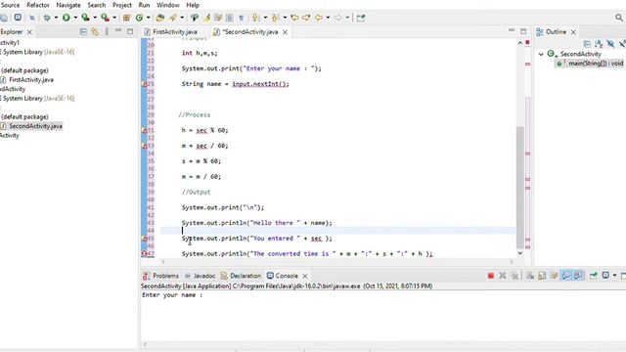This screenshot has width=626, height=352.
Task: Open the Help menu
Action: (193, 5)
